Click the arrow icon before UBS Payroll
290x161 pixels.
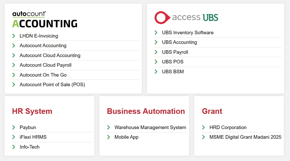tap(156, 52)
